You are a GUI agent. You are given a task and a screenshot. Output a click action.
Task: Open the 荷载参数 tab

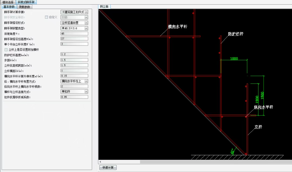(25, 7)
